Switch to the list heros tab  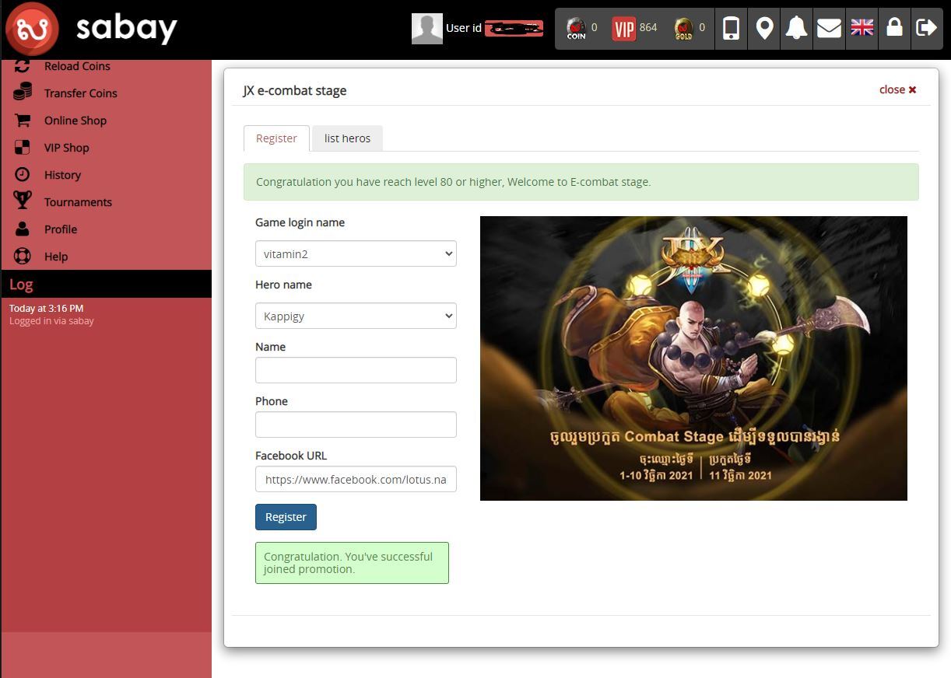347,138
